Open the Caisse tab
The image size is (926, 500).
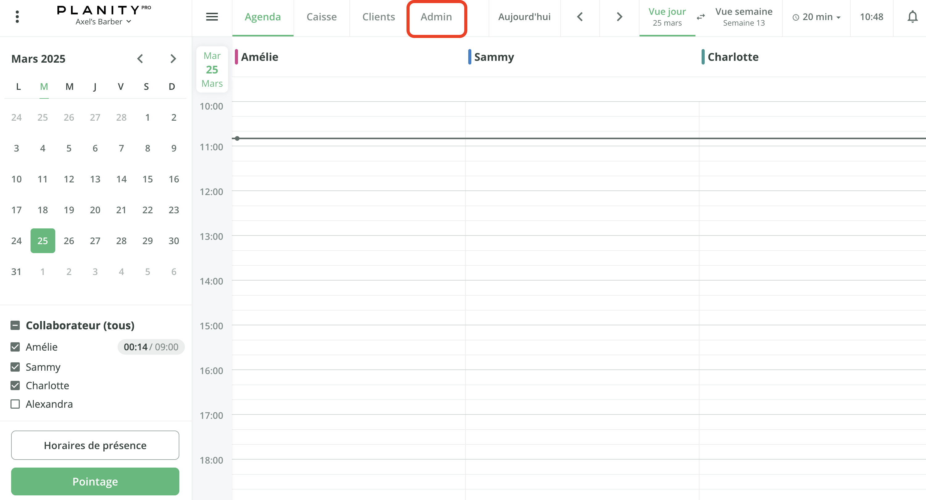pos(321,17)
